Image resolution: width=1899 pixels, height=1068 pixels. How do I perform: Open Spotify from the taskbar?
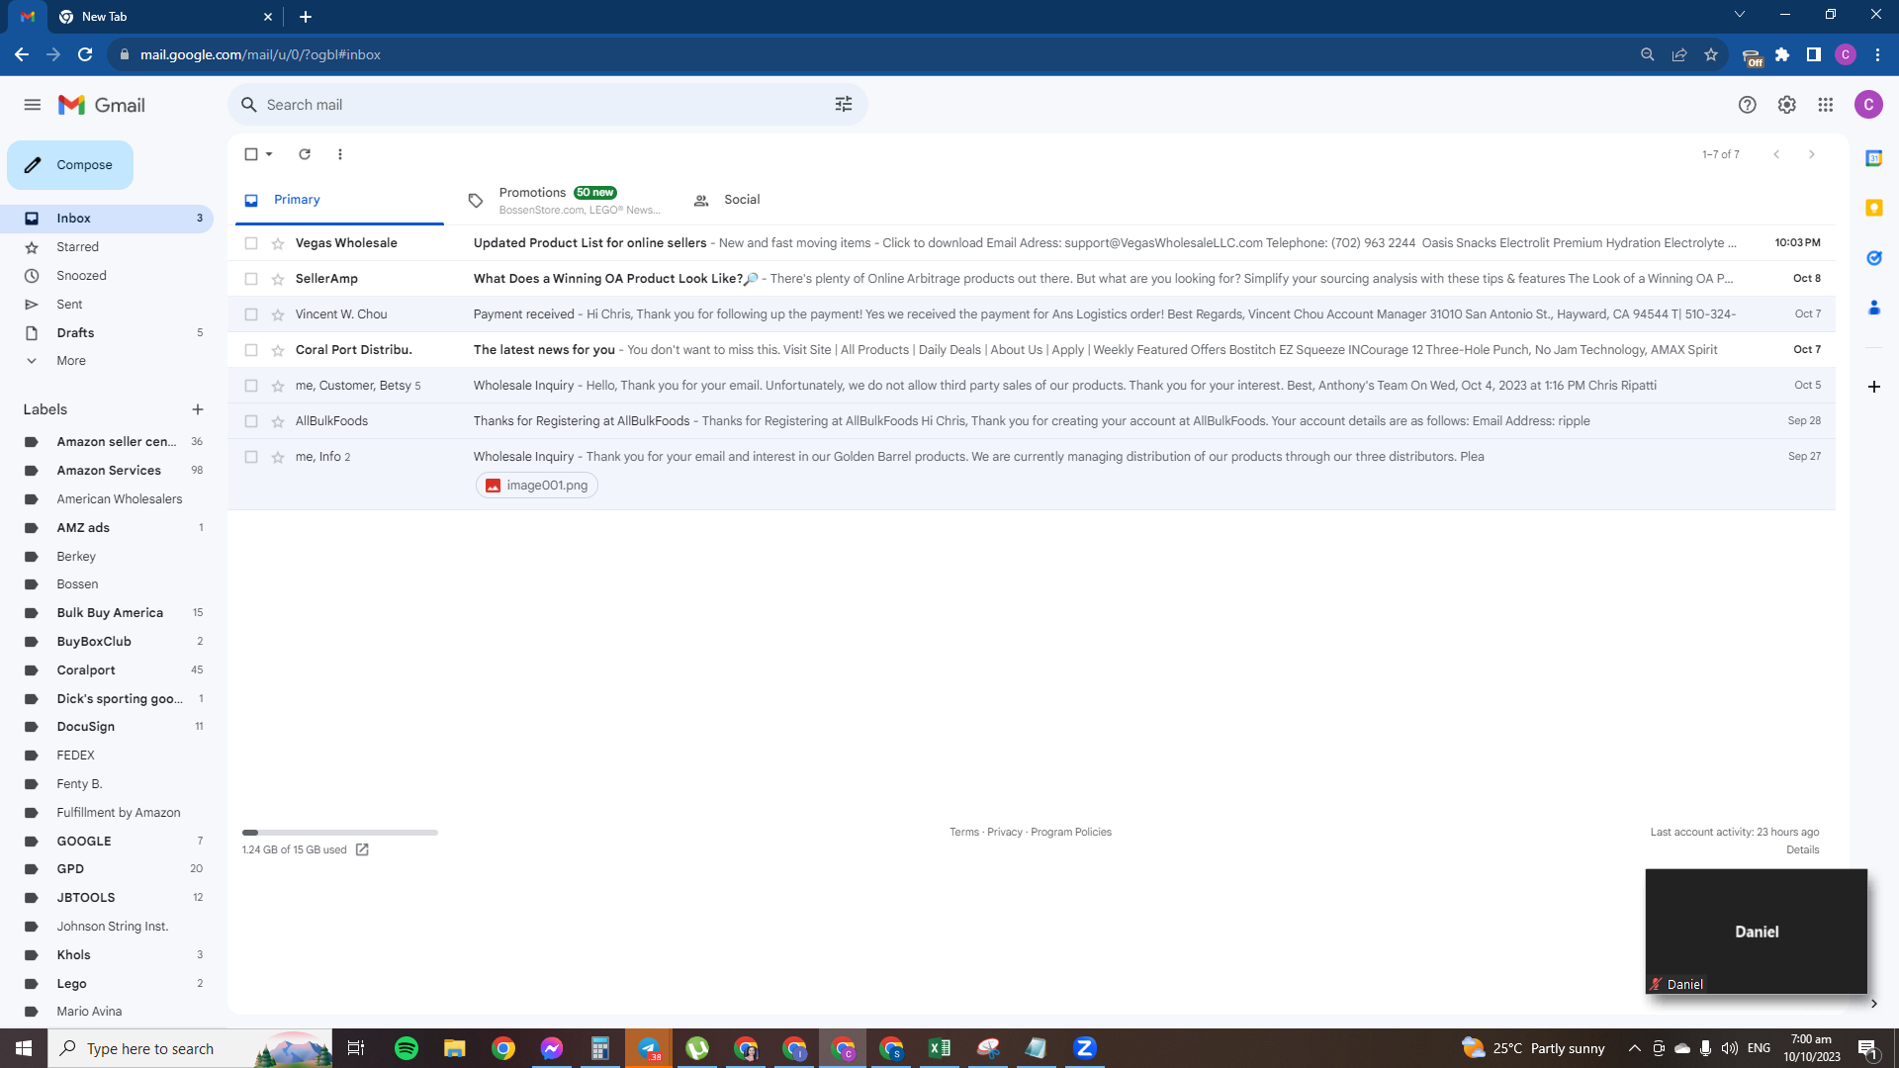(x=407, y=1048)
